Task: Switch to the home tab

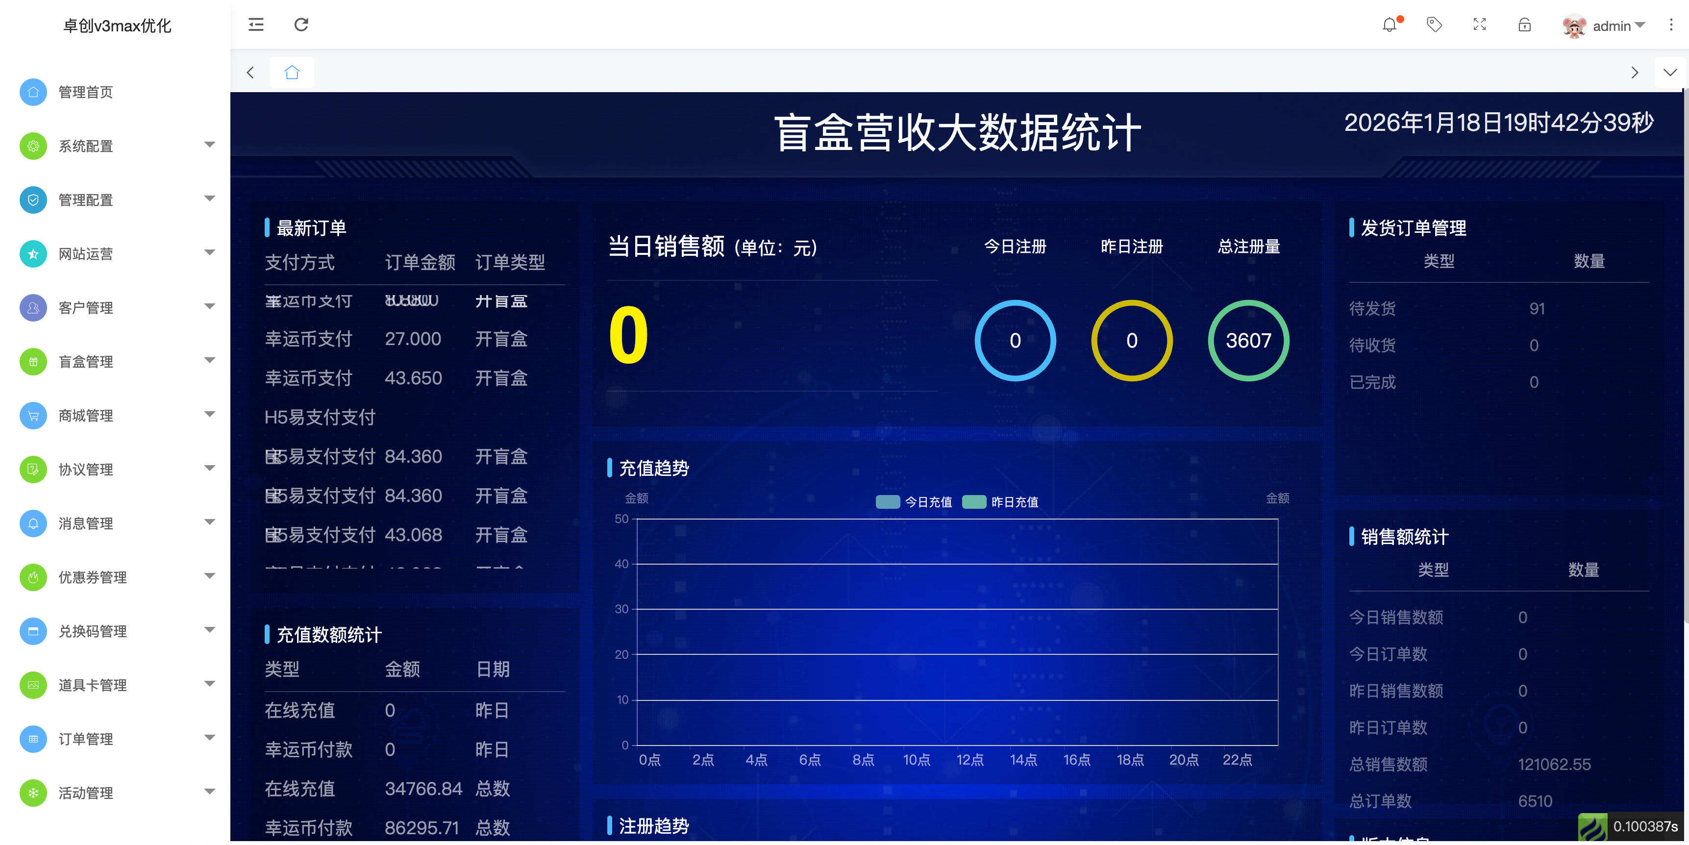Action: click(x=292, y=72)
